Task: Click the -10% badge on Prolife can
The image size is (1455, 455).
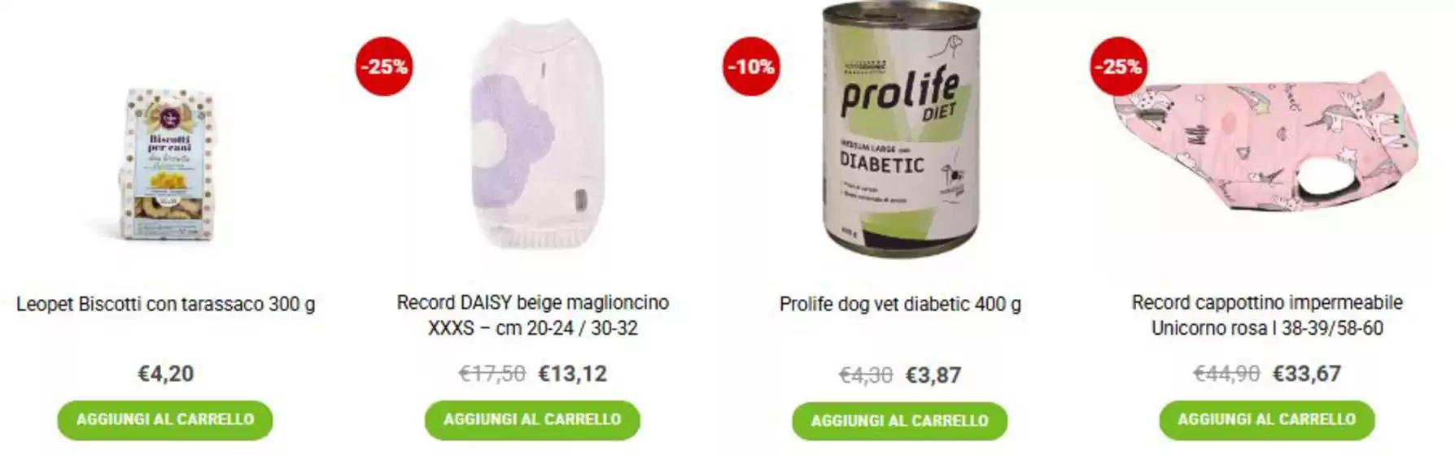Action: tap(751, 67)
